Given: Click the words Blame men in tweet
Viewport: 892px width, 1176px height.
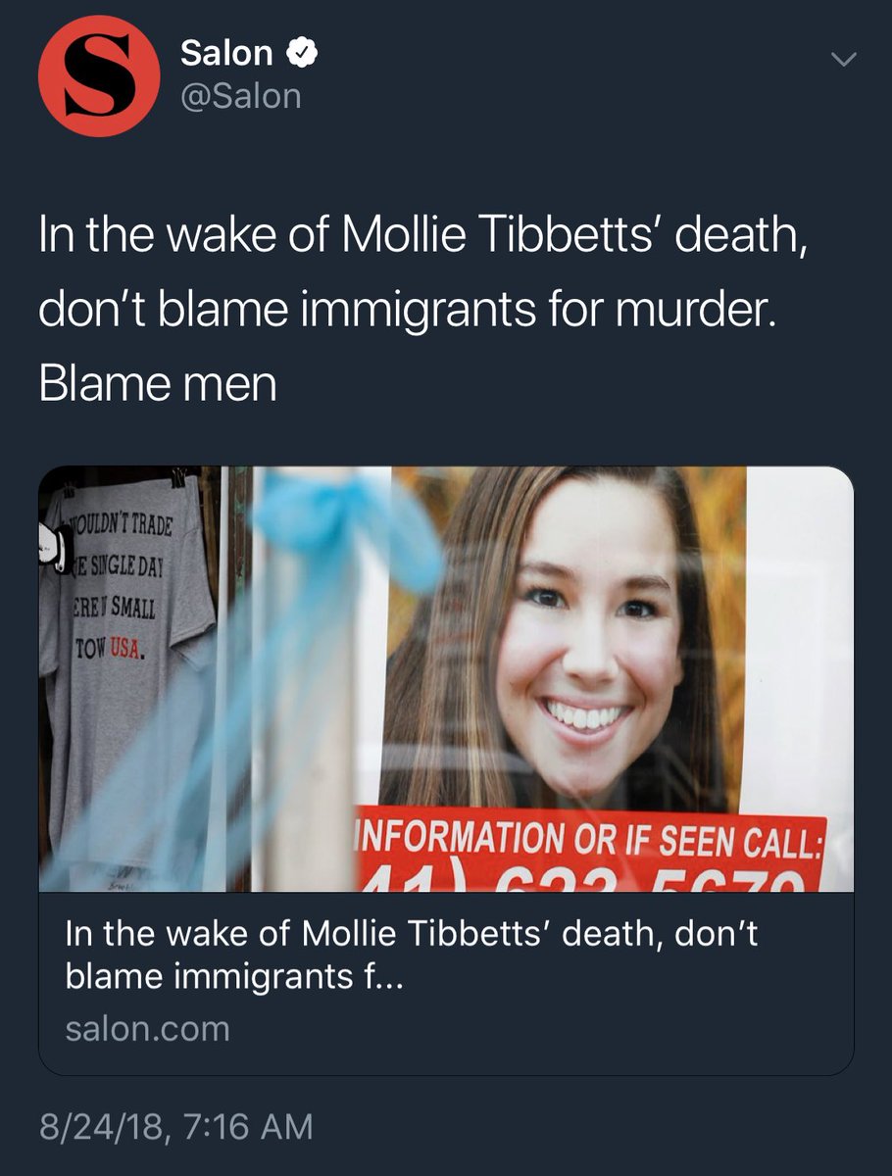Looking at the screenshot, I should [x=157, y=384].
